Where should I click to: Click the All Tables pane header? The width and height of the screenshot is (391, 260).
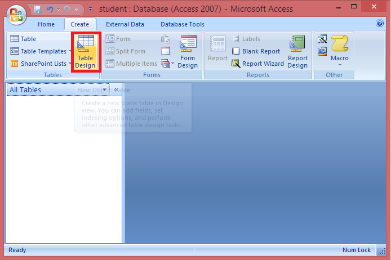point(58,89)
